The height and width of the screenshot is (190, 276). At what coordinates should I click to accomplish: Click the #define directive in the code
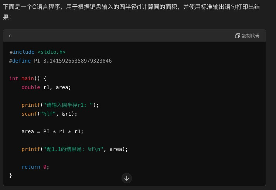20,61
